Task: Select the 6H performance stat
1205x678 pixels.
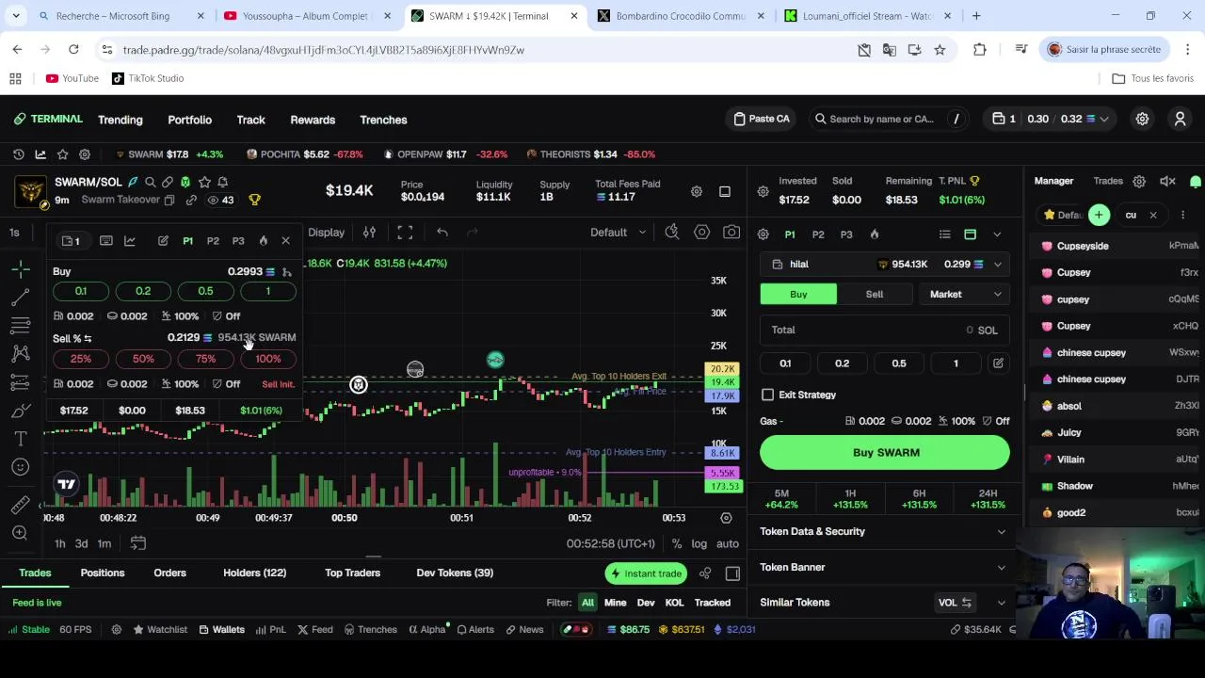Action: 919,499
